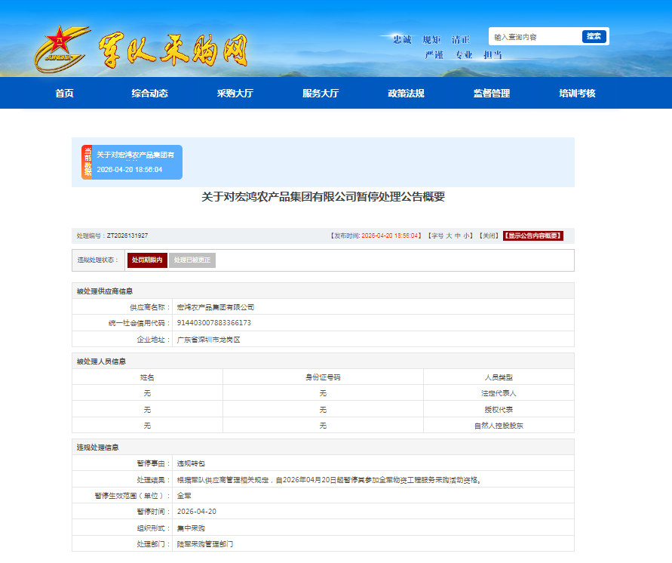Switch to the 培训考核 page

(577, 94)
